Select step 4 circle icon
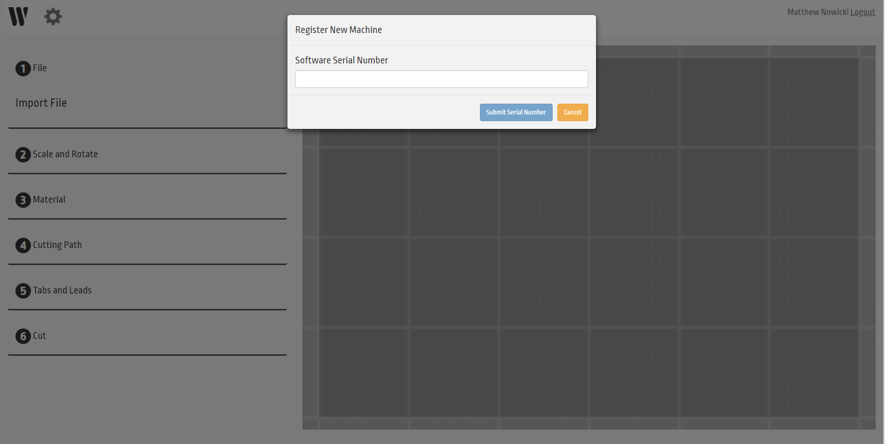The width and height of the screenshot is (885, 444). [x=23, y=245]
